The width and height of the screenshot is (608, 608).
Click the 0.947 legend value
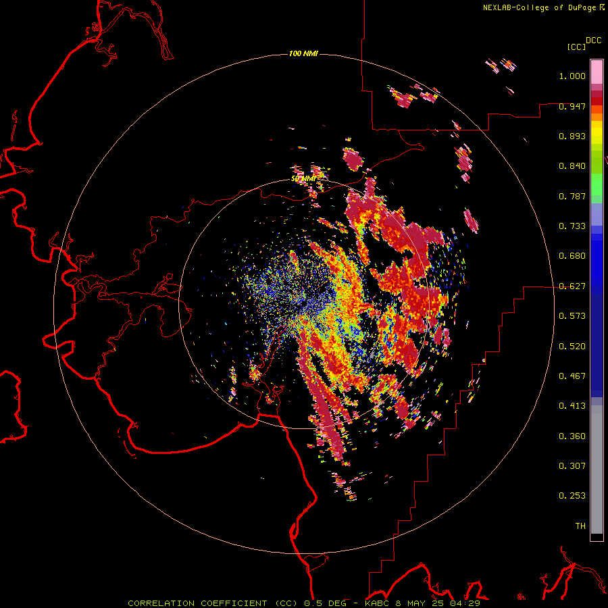572,106
